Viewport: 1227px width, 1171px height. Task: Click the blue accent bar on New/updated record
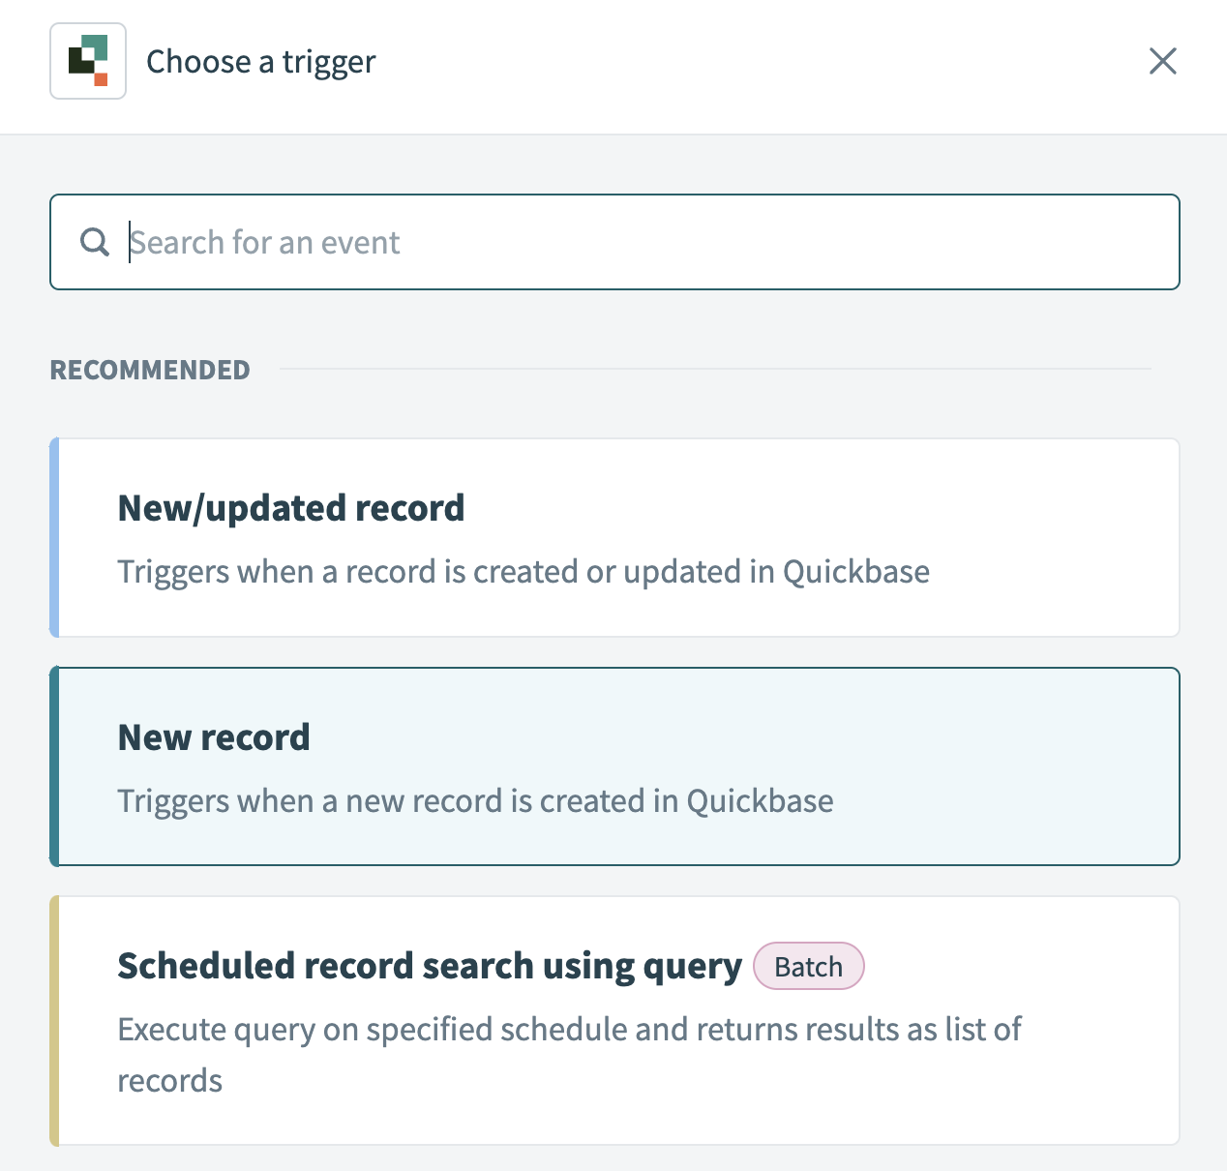(x=54, y=537)
